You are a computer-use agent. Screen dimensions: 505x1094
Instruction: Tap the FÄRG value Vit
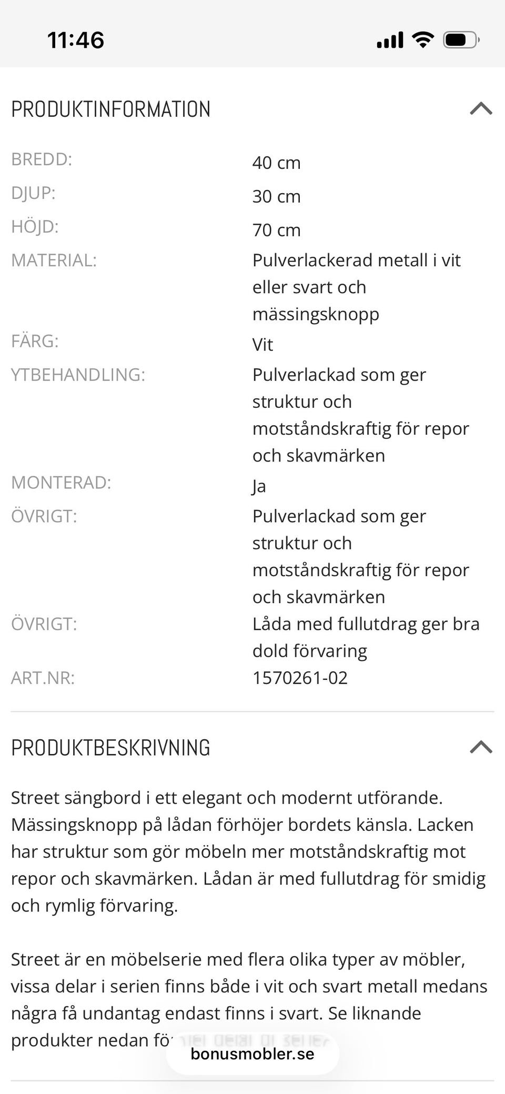[x=262, y=345]
